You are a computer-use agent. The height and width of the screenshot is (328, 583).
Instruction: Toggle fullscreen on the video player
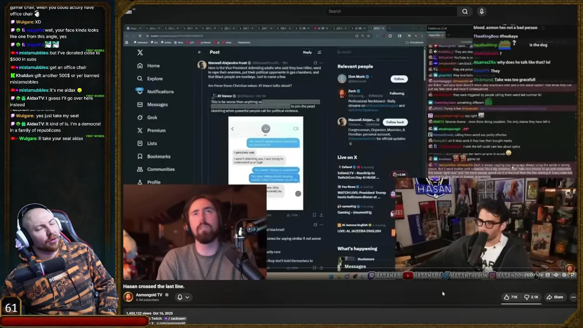click(x=573, y=275)
